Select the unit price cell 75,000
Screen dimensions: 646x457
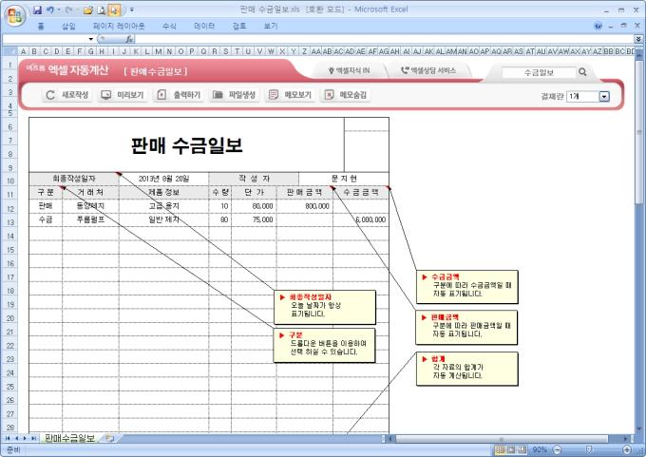tap(254, 219)
